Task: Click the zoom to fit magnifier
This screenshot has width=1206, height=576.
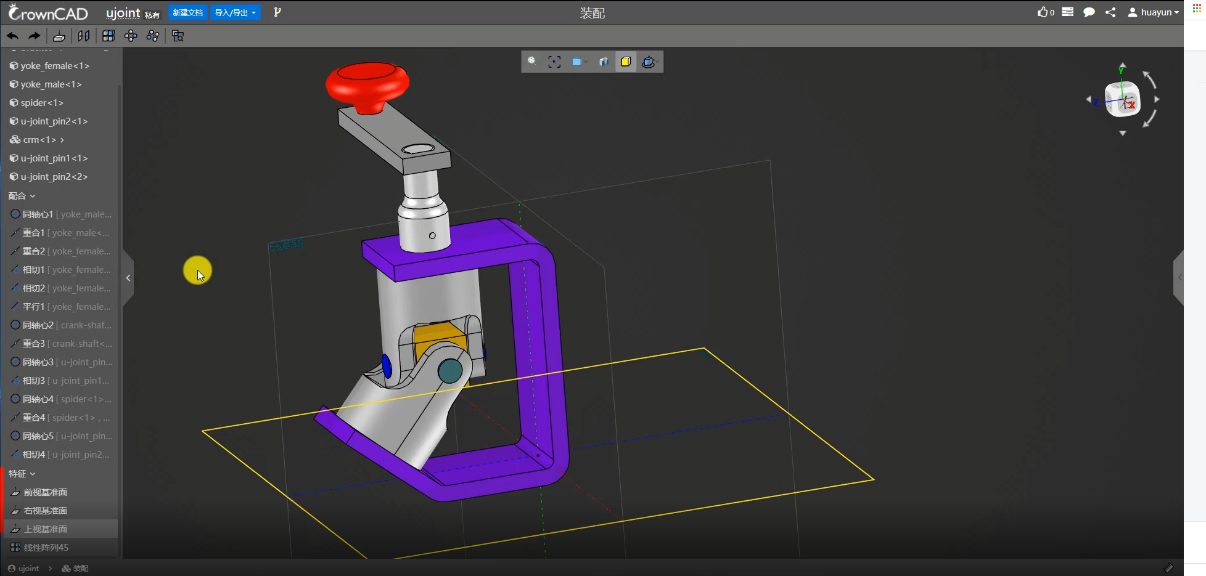Action: pos(532,62)
